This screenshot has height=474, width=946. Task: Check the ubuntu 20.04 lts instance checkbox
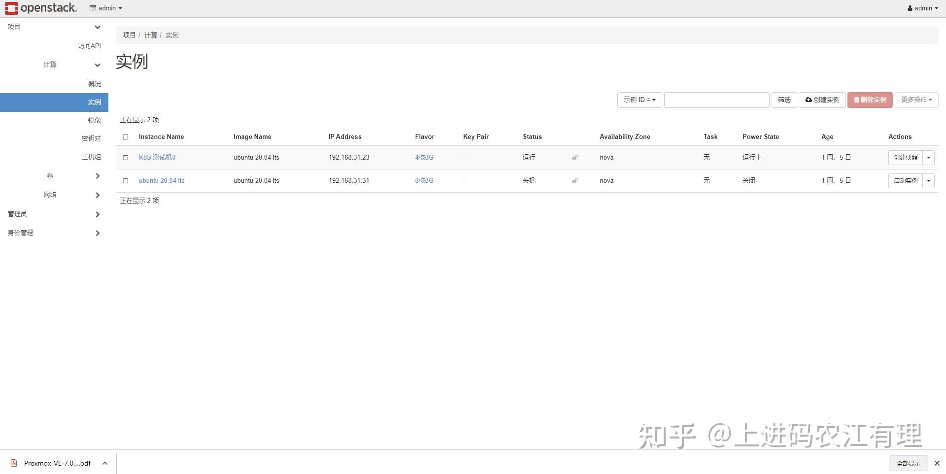pos(125,181)
